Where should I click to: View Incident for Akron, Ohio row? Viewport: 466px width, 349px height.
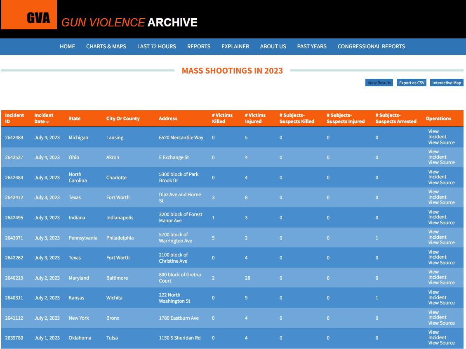tap(437, 154)
